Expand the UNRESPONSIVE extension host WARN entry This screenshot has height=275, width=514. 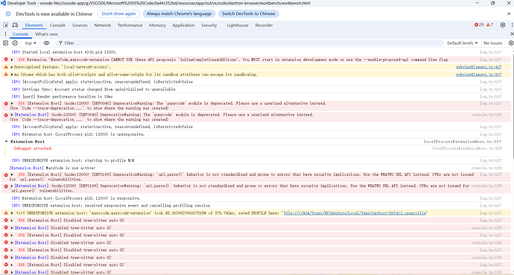tap(12, 213)
